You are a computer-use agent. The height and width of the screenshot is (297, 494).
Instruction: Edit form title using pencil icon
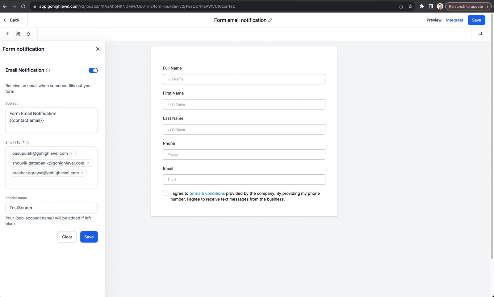point(270,20)
